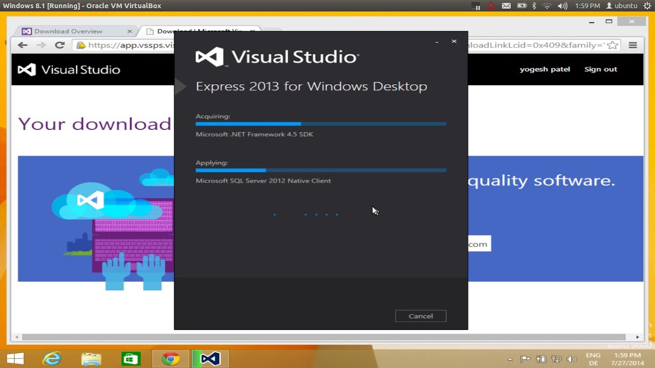This screenshot has width=655, height=368.
Task: Minimize the Chrome browser window
Action: pos(592,21)
